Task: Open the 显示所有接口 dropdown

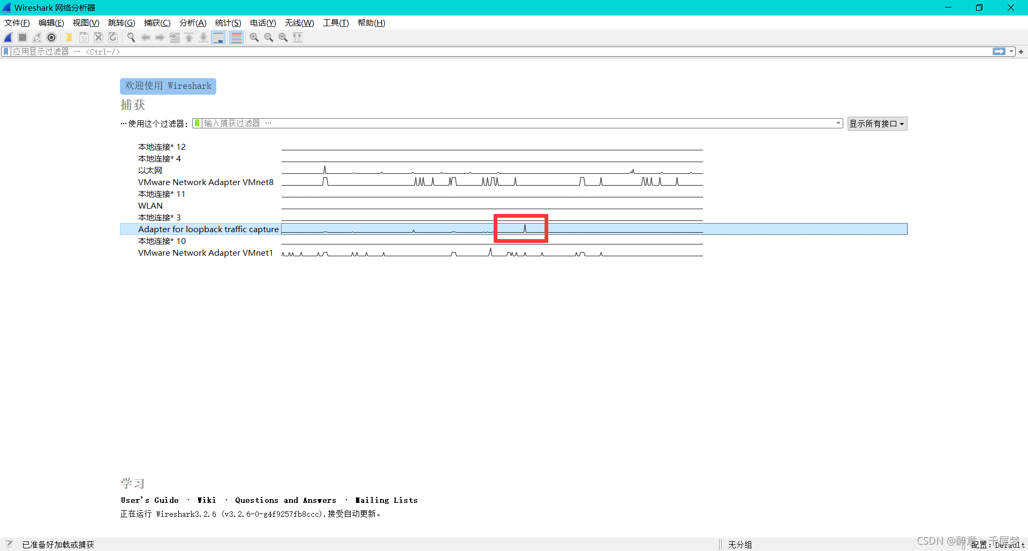Action: [x=877, y=124]
